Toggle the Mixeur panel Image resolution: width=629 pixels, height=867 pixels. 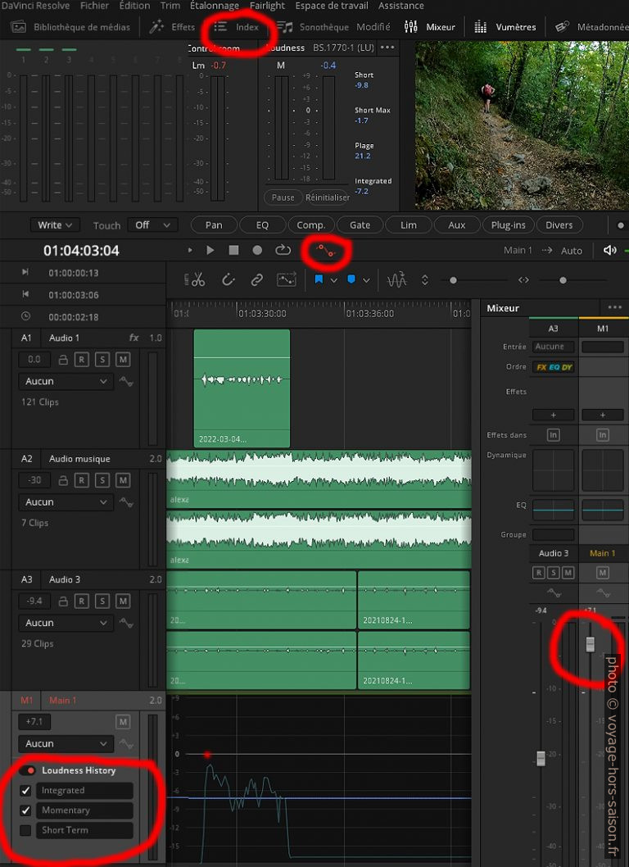click(429, 26)
